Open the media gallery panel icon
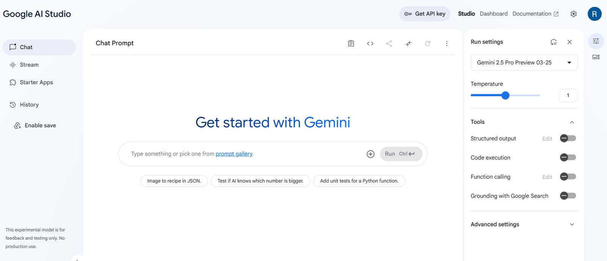Image resolution: width=607 pixels, height=261 pixels. point(596,57)
